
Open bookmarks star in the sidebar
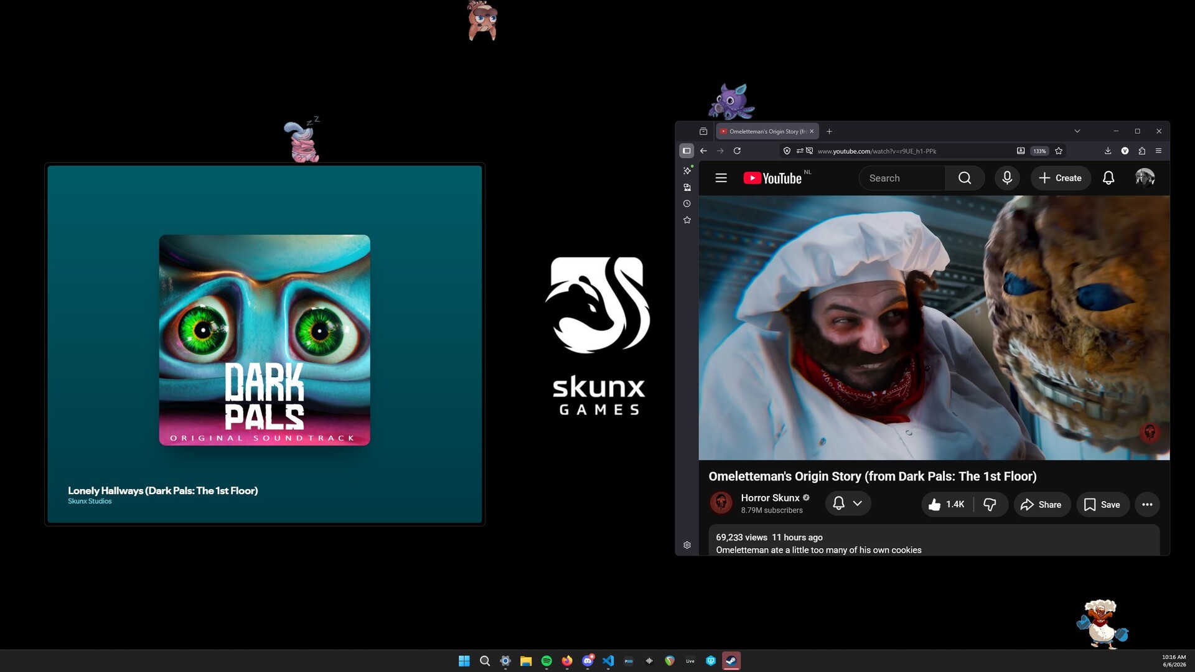(x=687, y=220)
